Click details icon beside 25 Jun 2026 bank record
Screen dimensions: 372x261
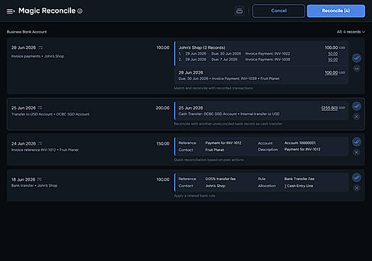tap(40, 108)
